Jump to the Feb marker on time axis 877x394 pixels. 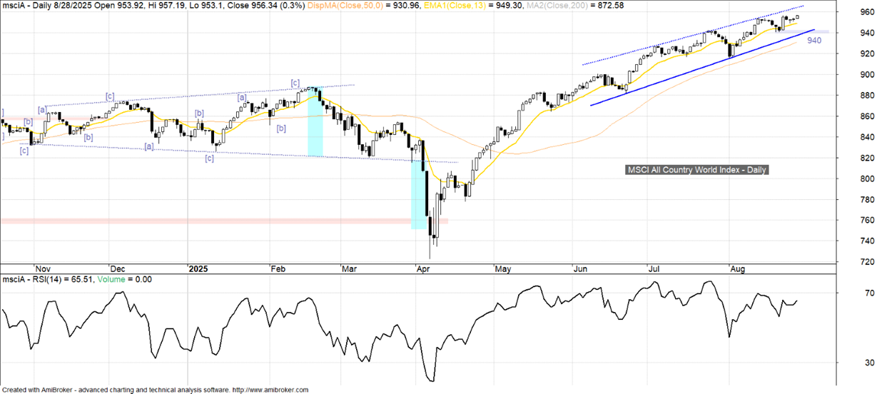point(278,289)
